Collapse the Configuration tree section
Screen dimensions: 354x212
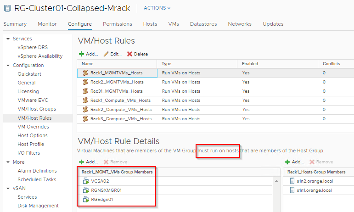pyautogui.click(x=8, y=66)
